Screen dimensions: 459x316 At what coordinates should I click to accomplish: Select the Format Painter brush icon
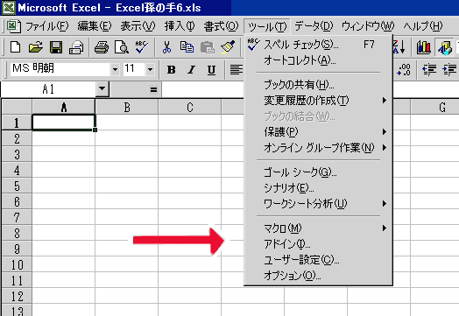(228, 47)
